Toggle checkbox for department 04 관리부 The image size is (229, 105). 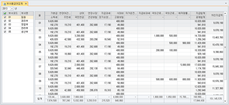pos(5,28)
